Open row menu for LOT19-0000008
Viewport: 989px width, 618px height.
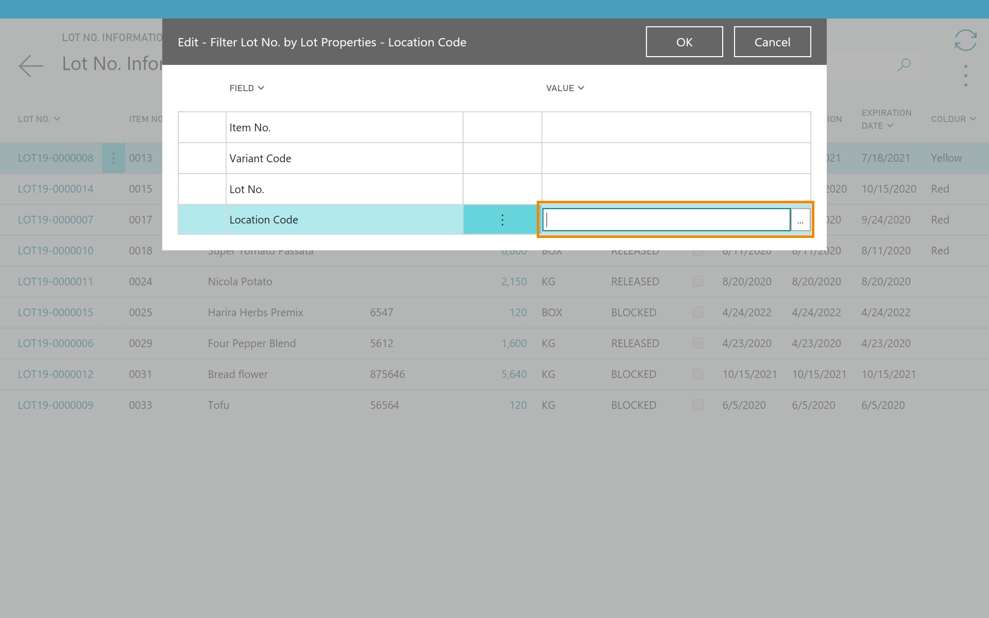[113, 158]
